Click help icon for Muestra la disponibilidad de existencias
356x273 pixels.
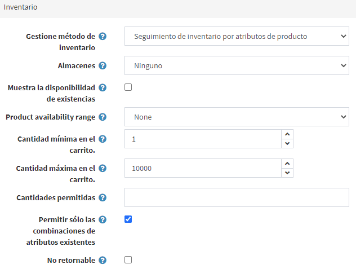click(x=103, y=88)
